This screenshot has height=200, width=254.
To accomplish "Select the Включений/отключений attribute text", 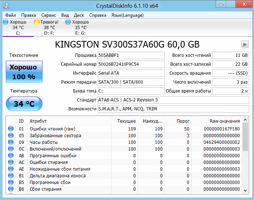I will point(55,149).
